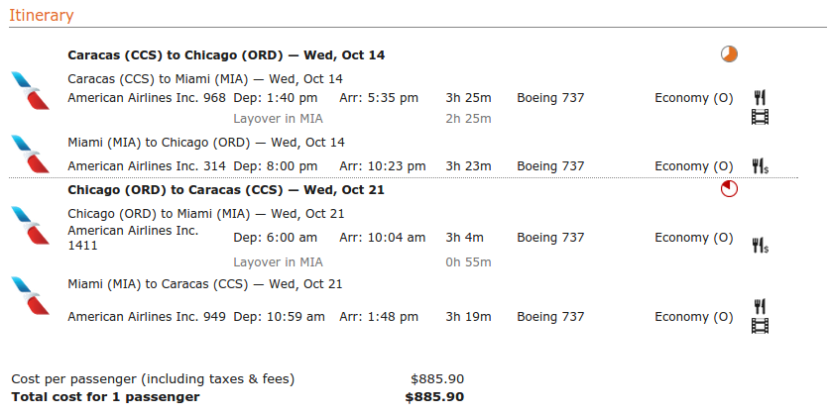
Task: Click the American Airlines logo beside flight 314
Action: (30, 154)
